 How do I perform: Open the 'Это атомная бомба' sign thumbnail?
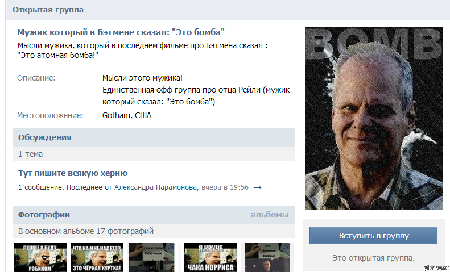tap(267, 257)
